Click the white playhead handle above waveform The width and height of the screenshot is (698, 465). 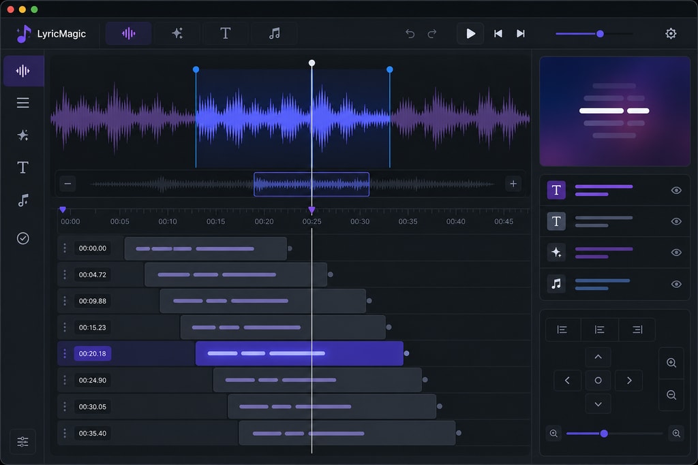312,63
